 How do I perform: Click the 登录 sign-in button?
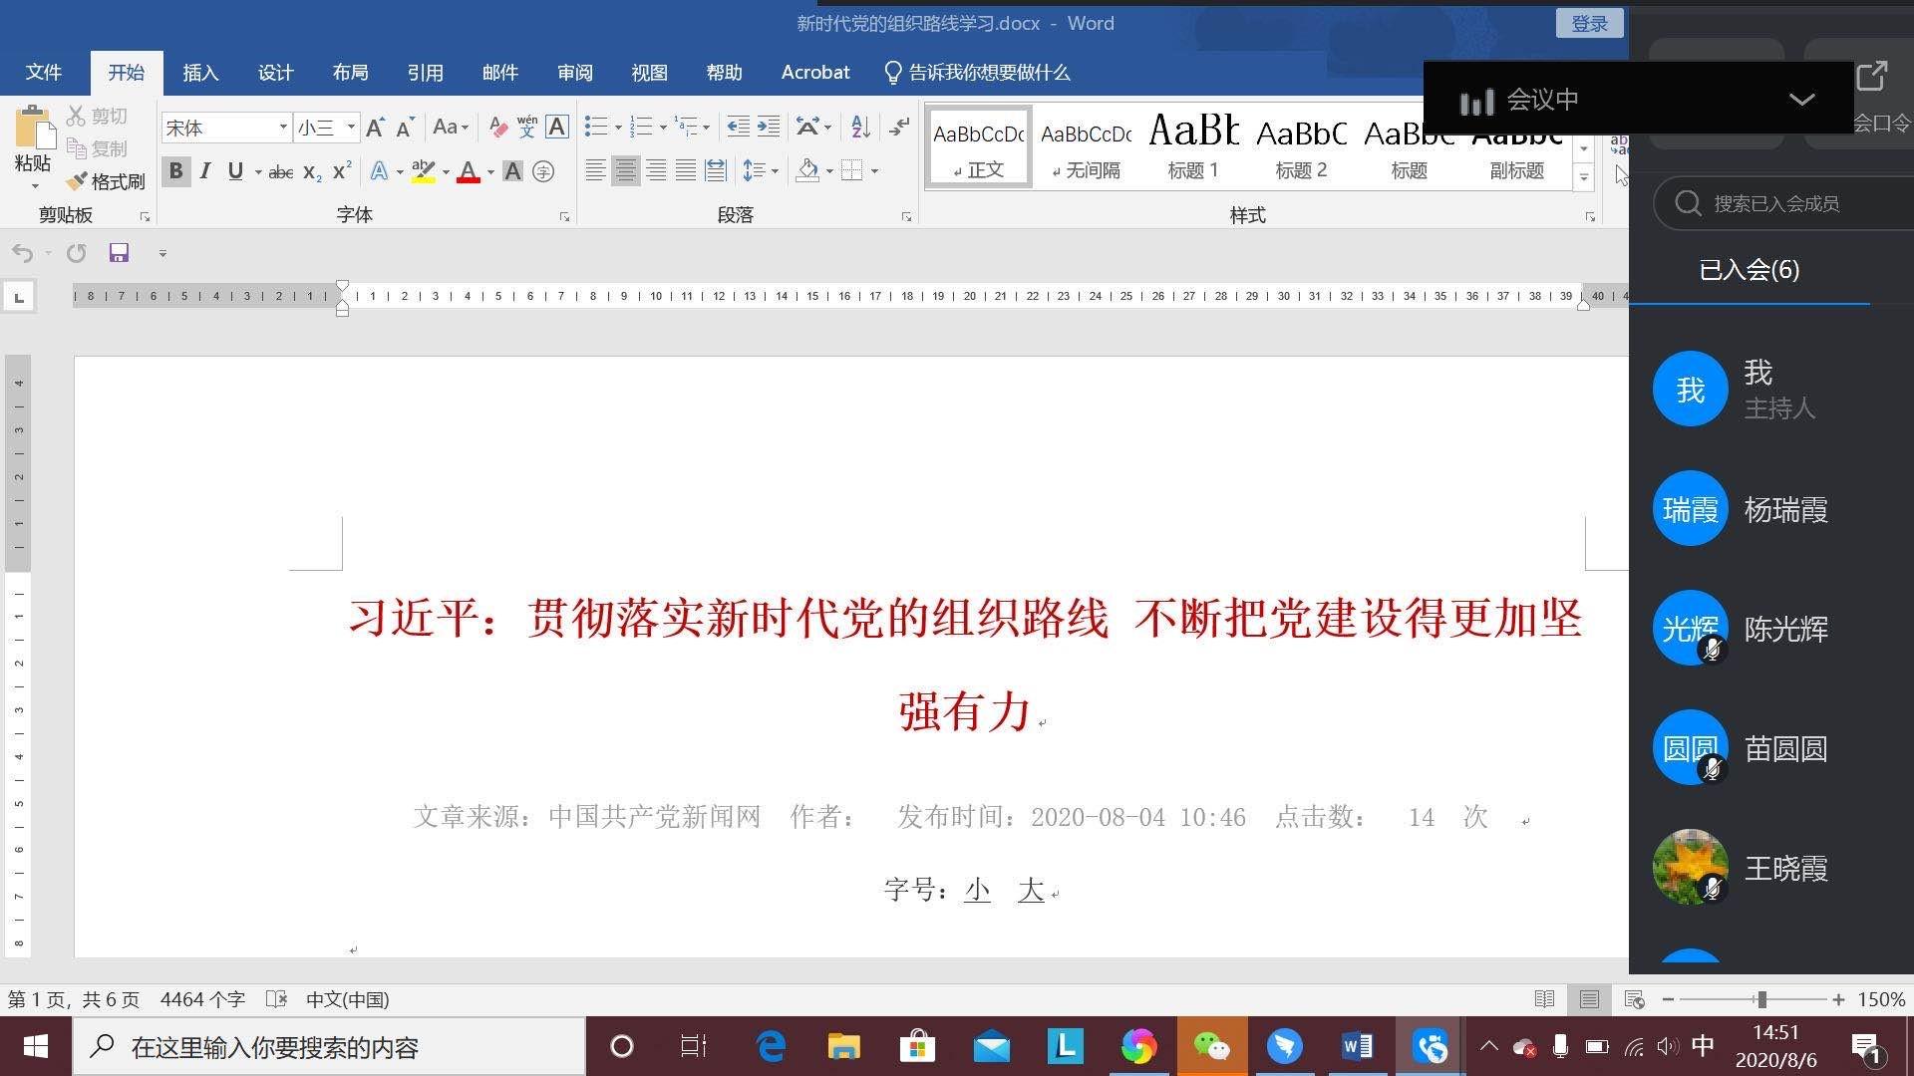(x=1589, y=23)
